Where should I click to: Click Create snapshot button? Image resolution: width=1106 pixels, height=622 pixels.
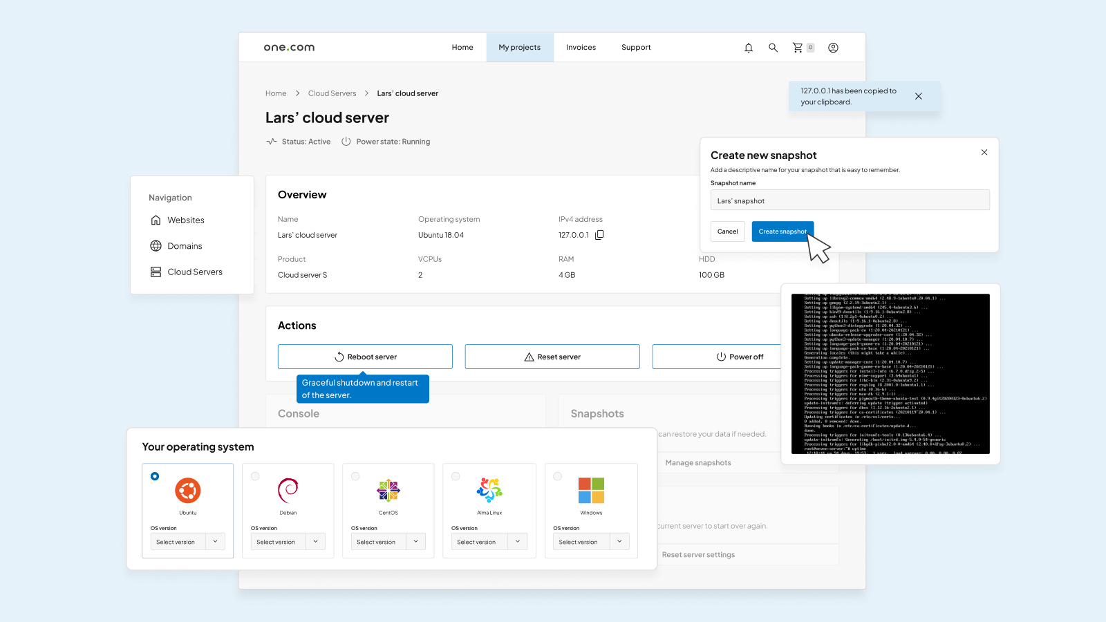pyautogui.click(x=782, y=232)
